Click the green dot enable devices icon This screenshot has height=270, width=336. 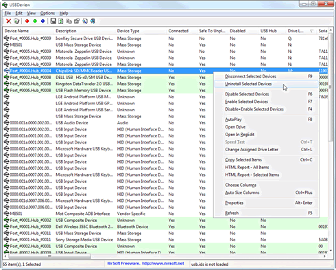(x=35, y=21)
